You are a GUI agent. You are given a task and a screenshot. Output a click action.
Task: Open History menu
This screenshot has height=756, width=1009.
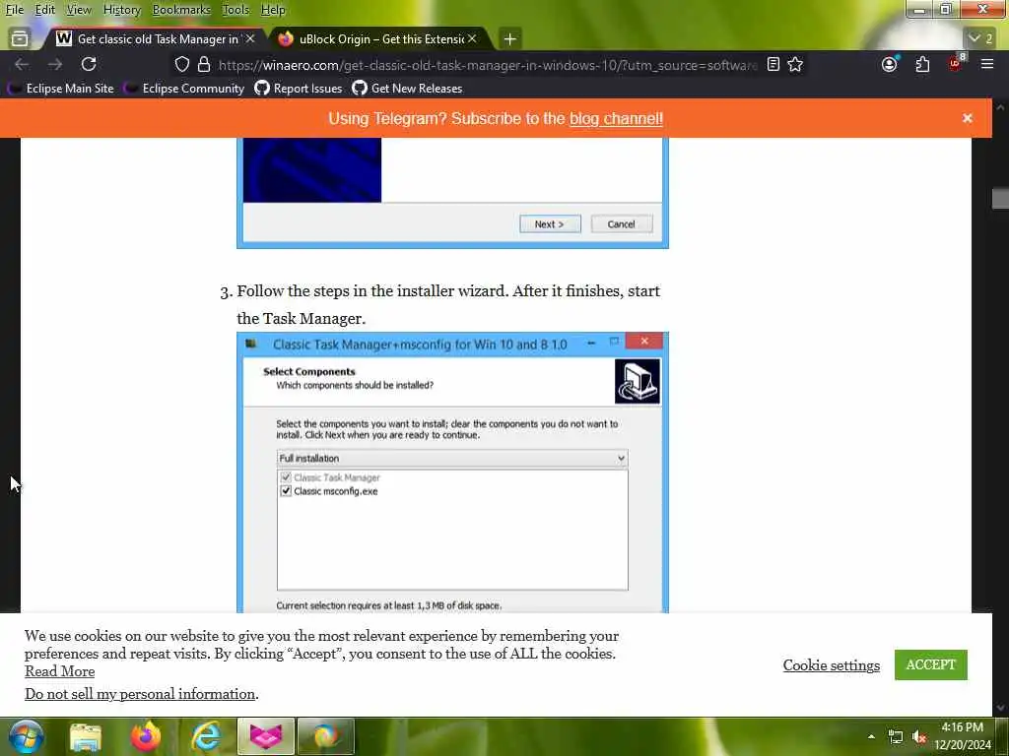tap(121, 10)
